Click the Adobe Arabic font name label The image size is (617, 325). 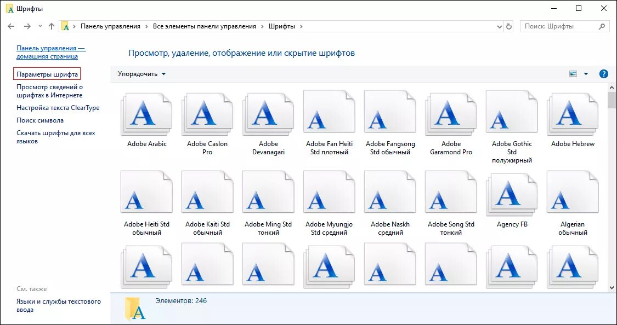(147, 144)
